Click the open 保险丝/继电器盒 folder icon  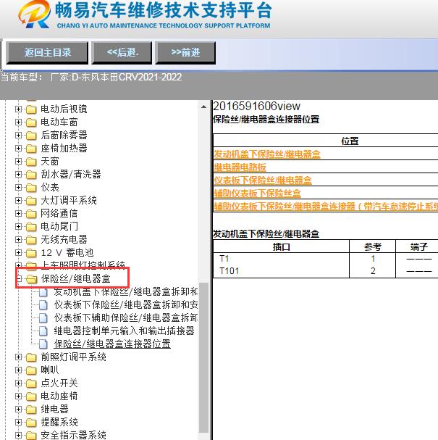31,279
